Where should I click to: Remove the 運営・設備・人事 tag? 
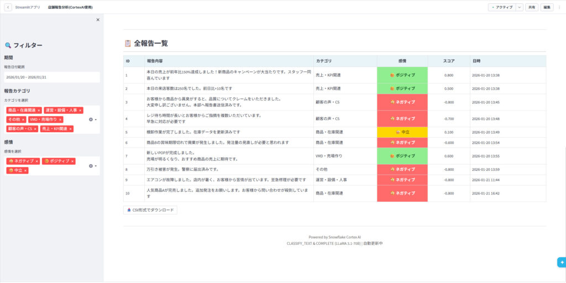(81, 110)
